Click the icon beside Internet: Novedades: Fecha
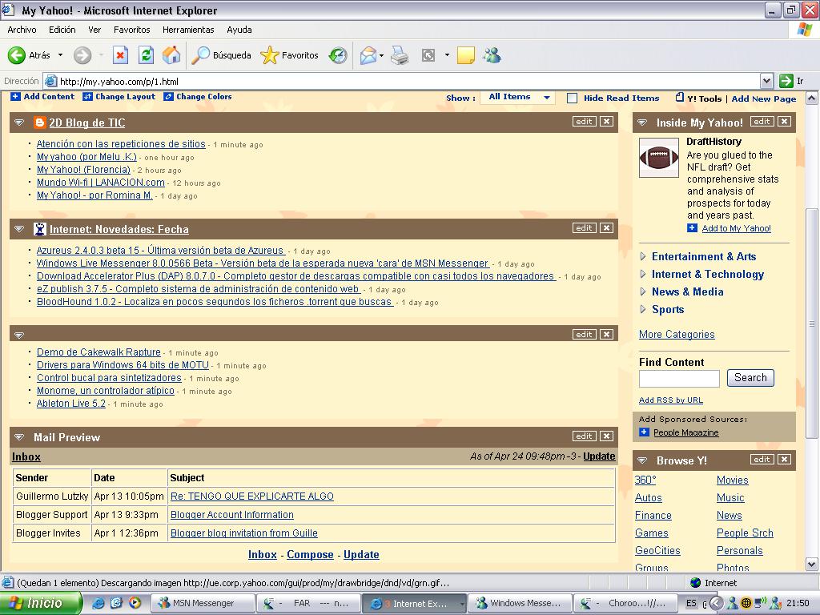The image size is (820, 615). click(40, 228)
